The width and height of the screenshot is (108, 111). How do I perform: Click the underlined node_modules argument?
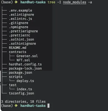pos(75,2)
